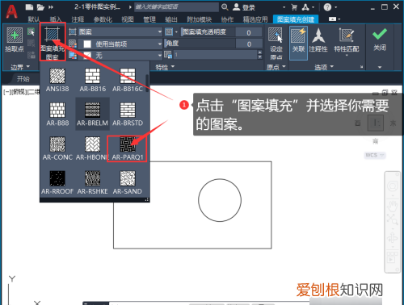404x305 pixels.
Task: Open the Add-ins (附加模块) ribbon tab
Action: pos(200,19)
